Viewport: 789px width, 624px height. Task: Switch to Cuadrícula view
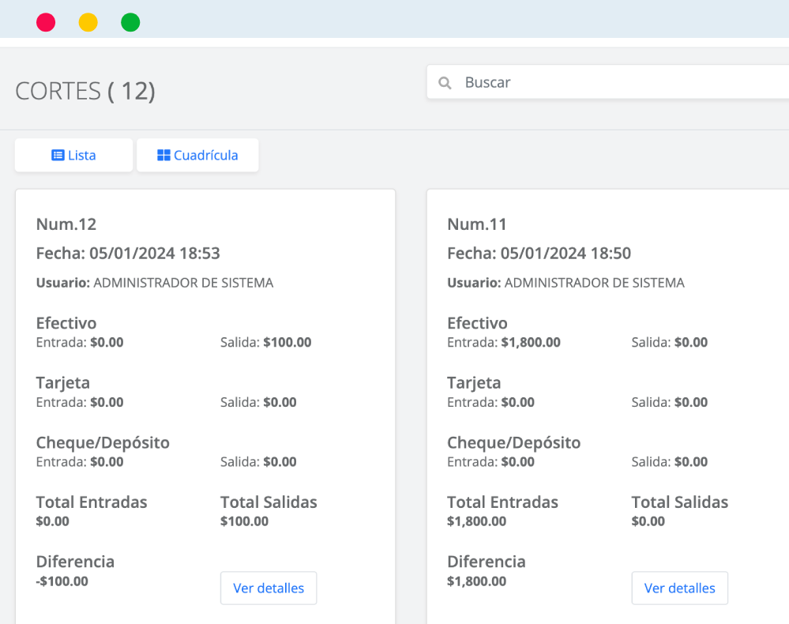197,155
